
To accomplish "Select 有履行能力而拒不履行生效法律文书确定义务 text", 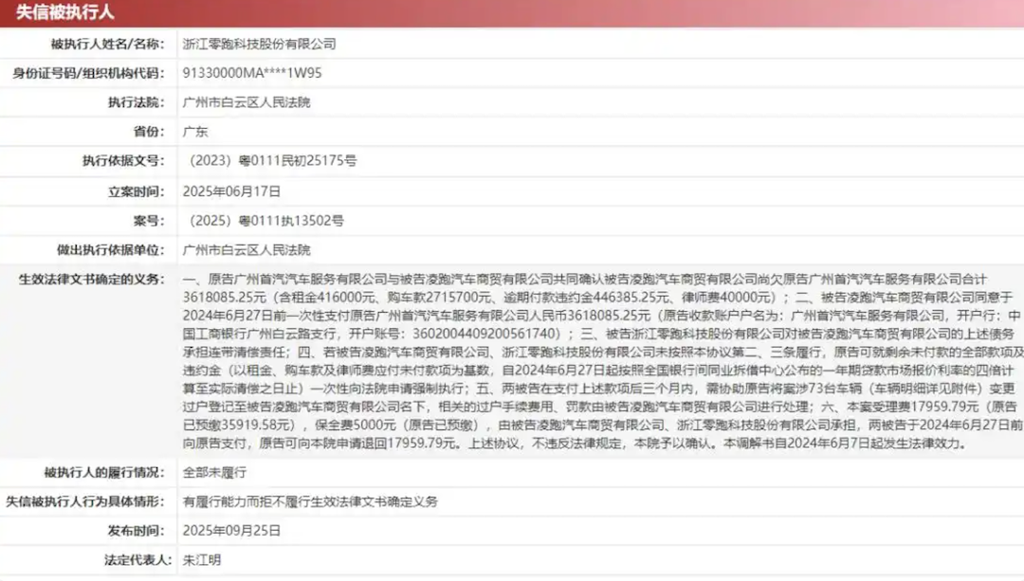I will 310,501.
